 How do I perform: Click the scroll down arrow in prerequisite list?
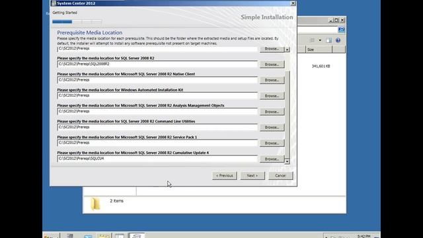click(287, 161)
